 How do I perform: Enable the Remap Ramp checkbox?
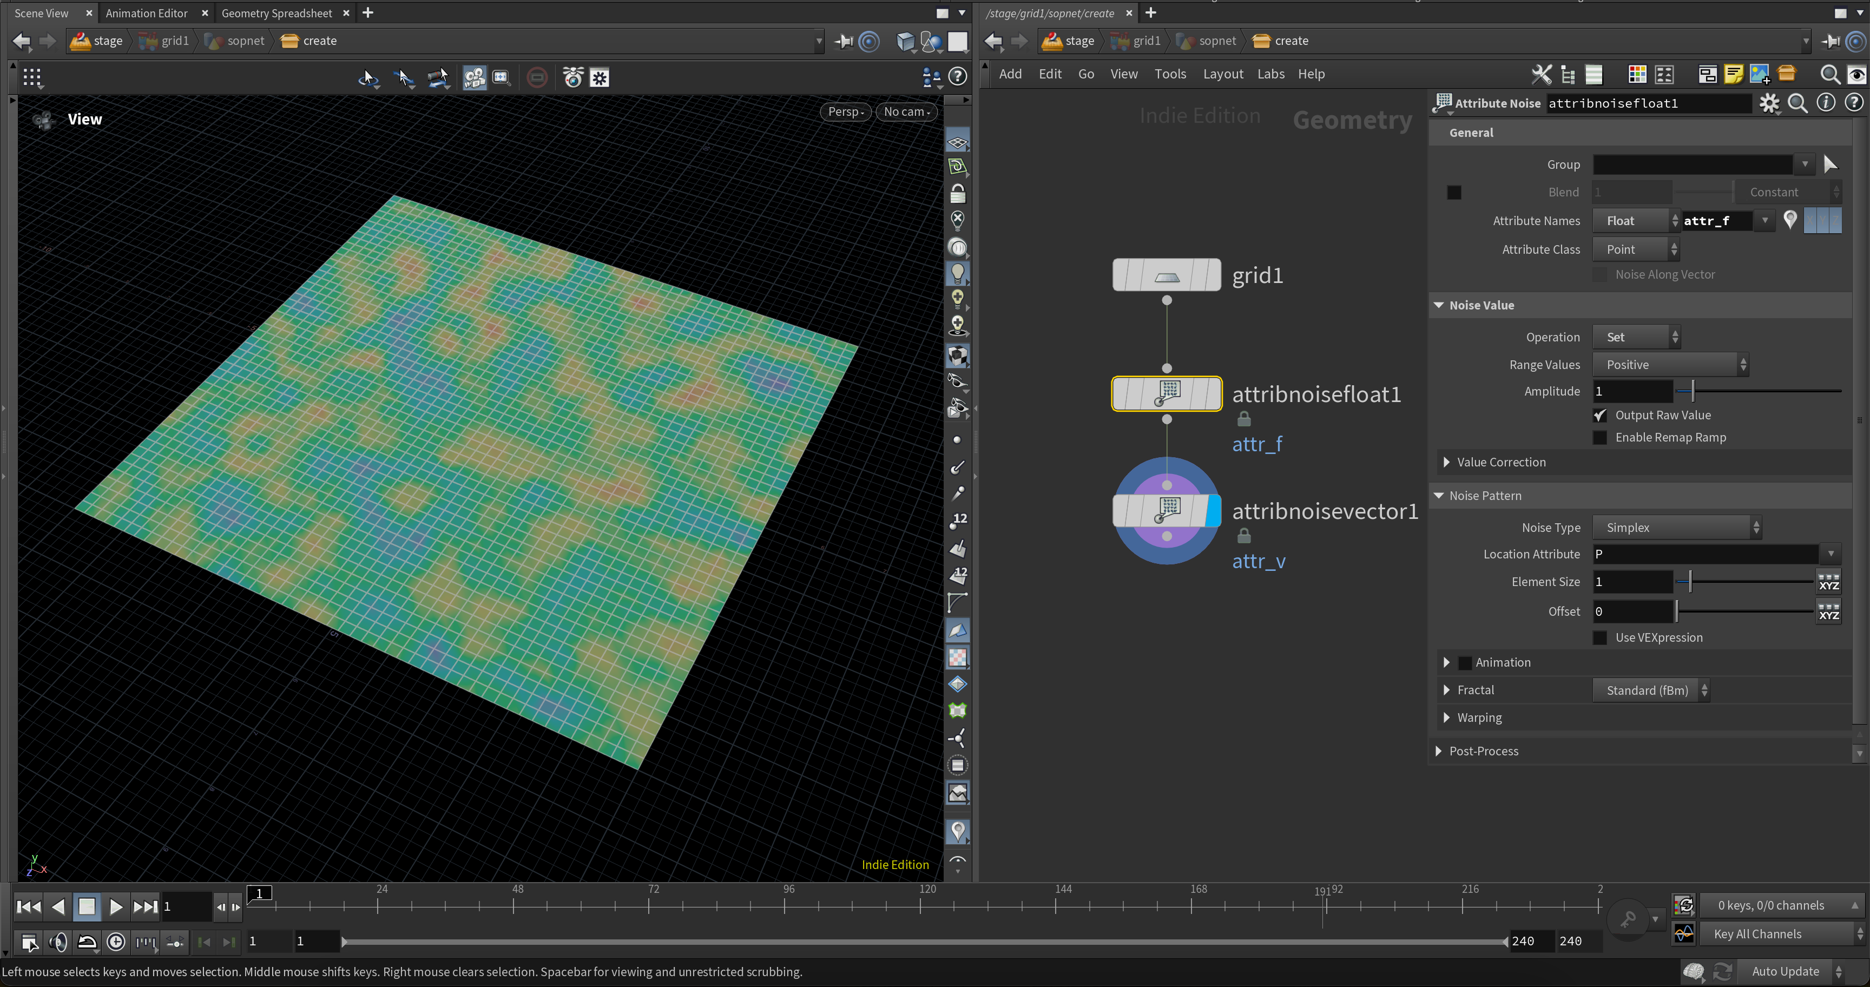1600,438
